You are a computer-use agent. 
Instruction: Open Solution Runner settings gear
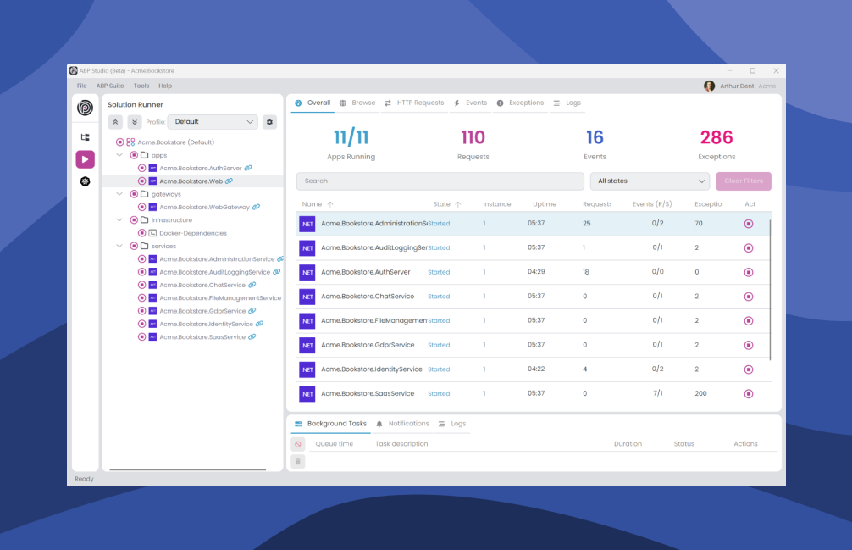[x=270, y=122]
